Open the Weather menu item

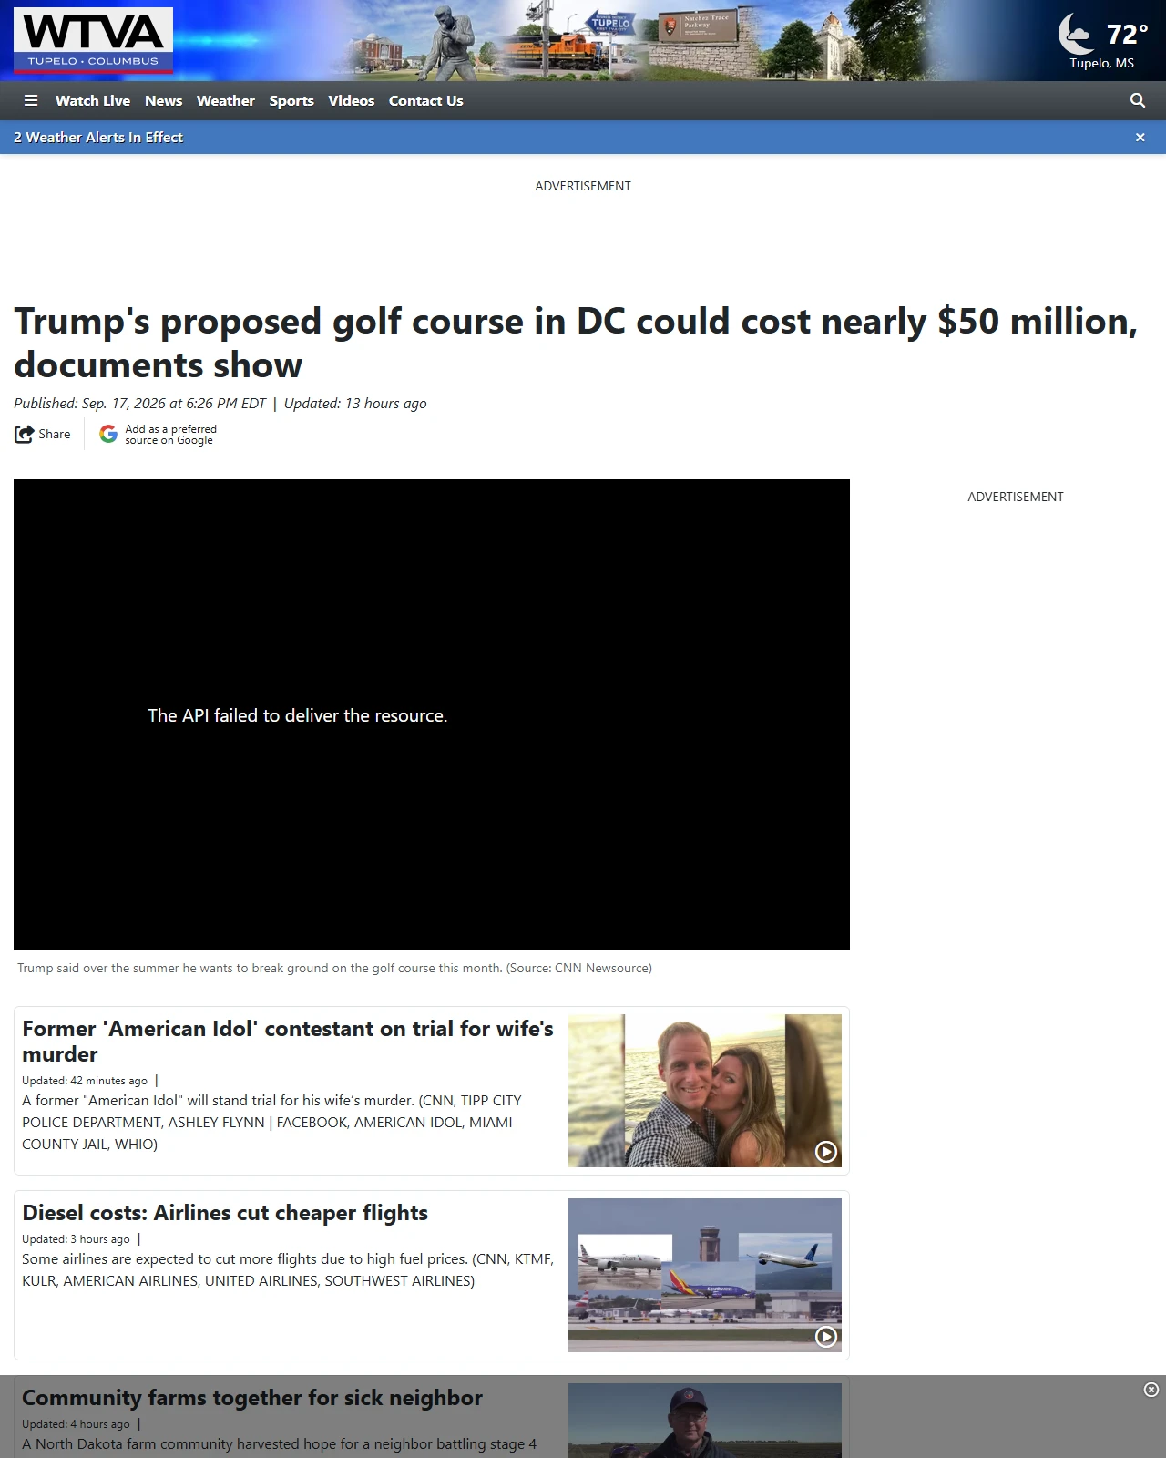coord(226,100)
